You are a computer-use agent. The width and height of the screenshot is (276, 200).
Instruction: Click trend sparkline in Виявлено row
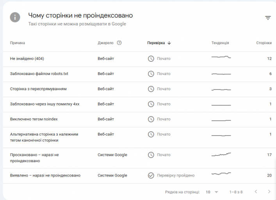[x=221, y=173]
